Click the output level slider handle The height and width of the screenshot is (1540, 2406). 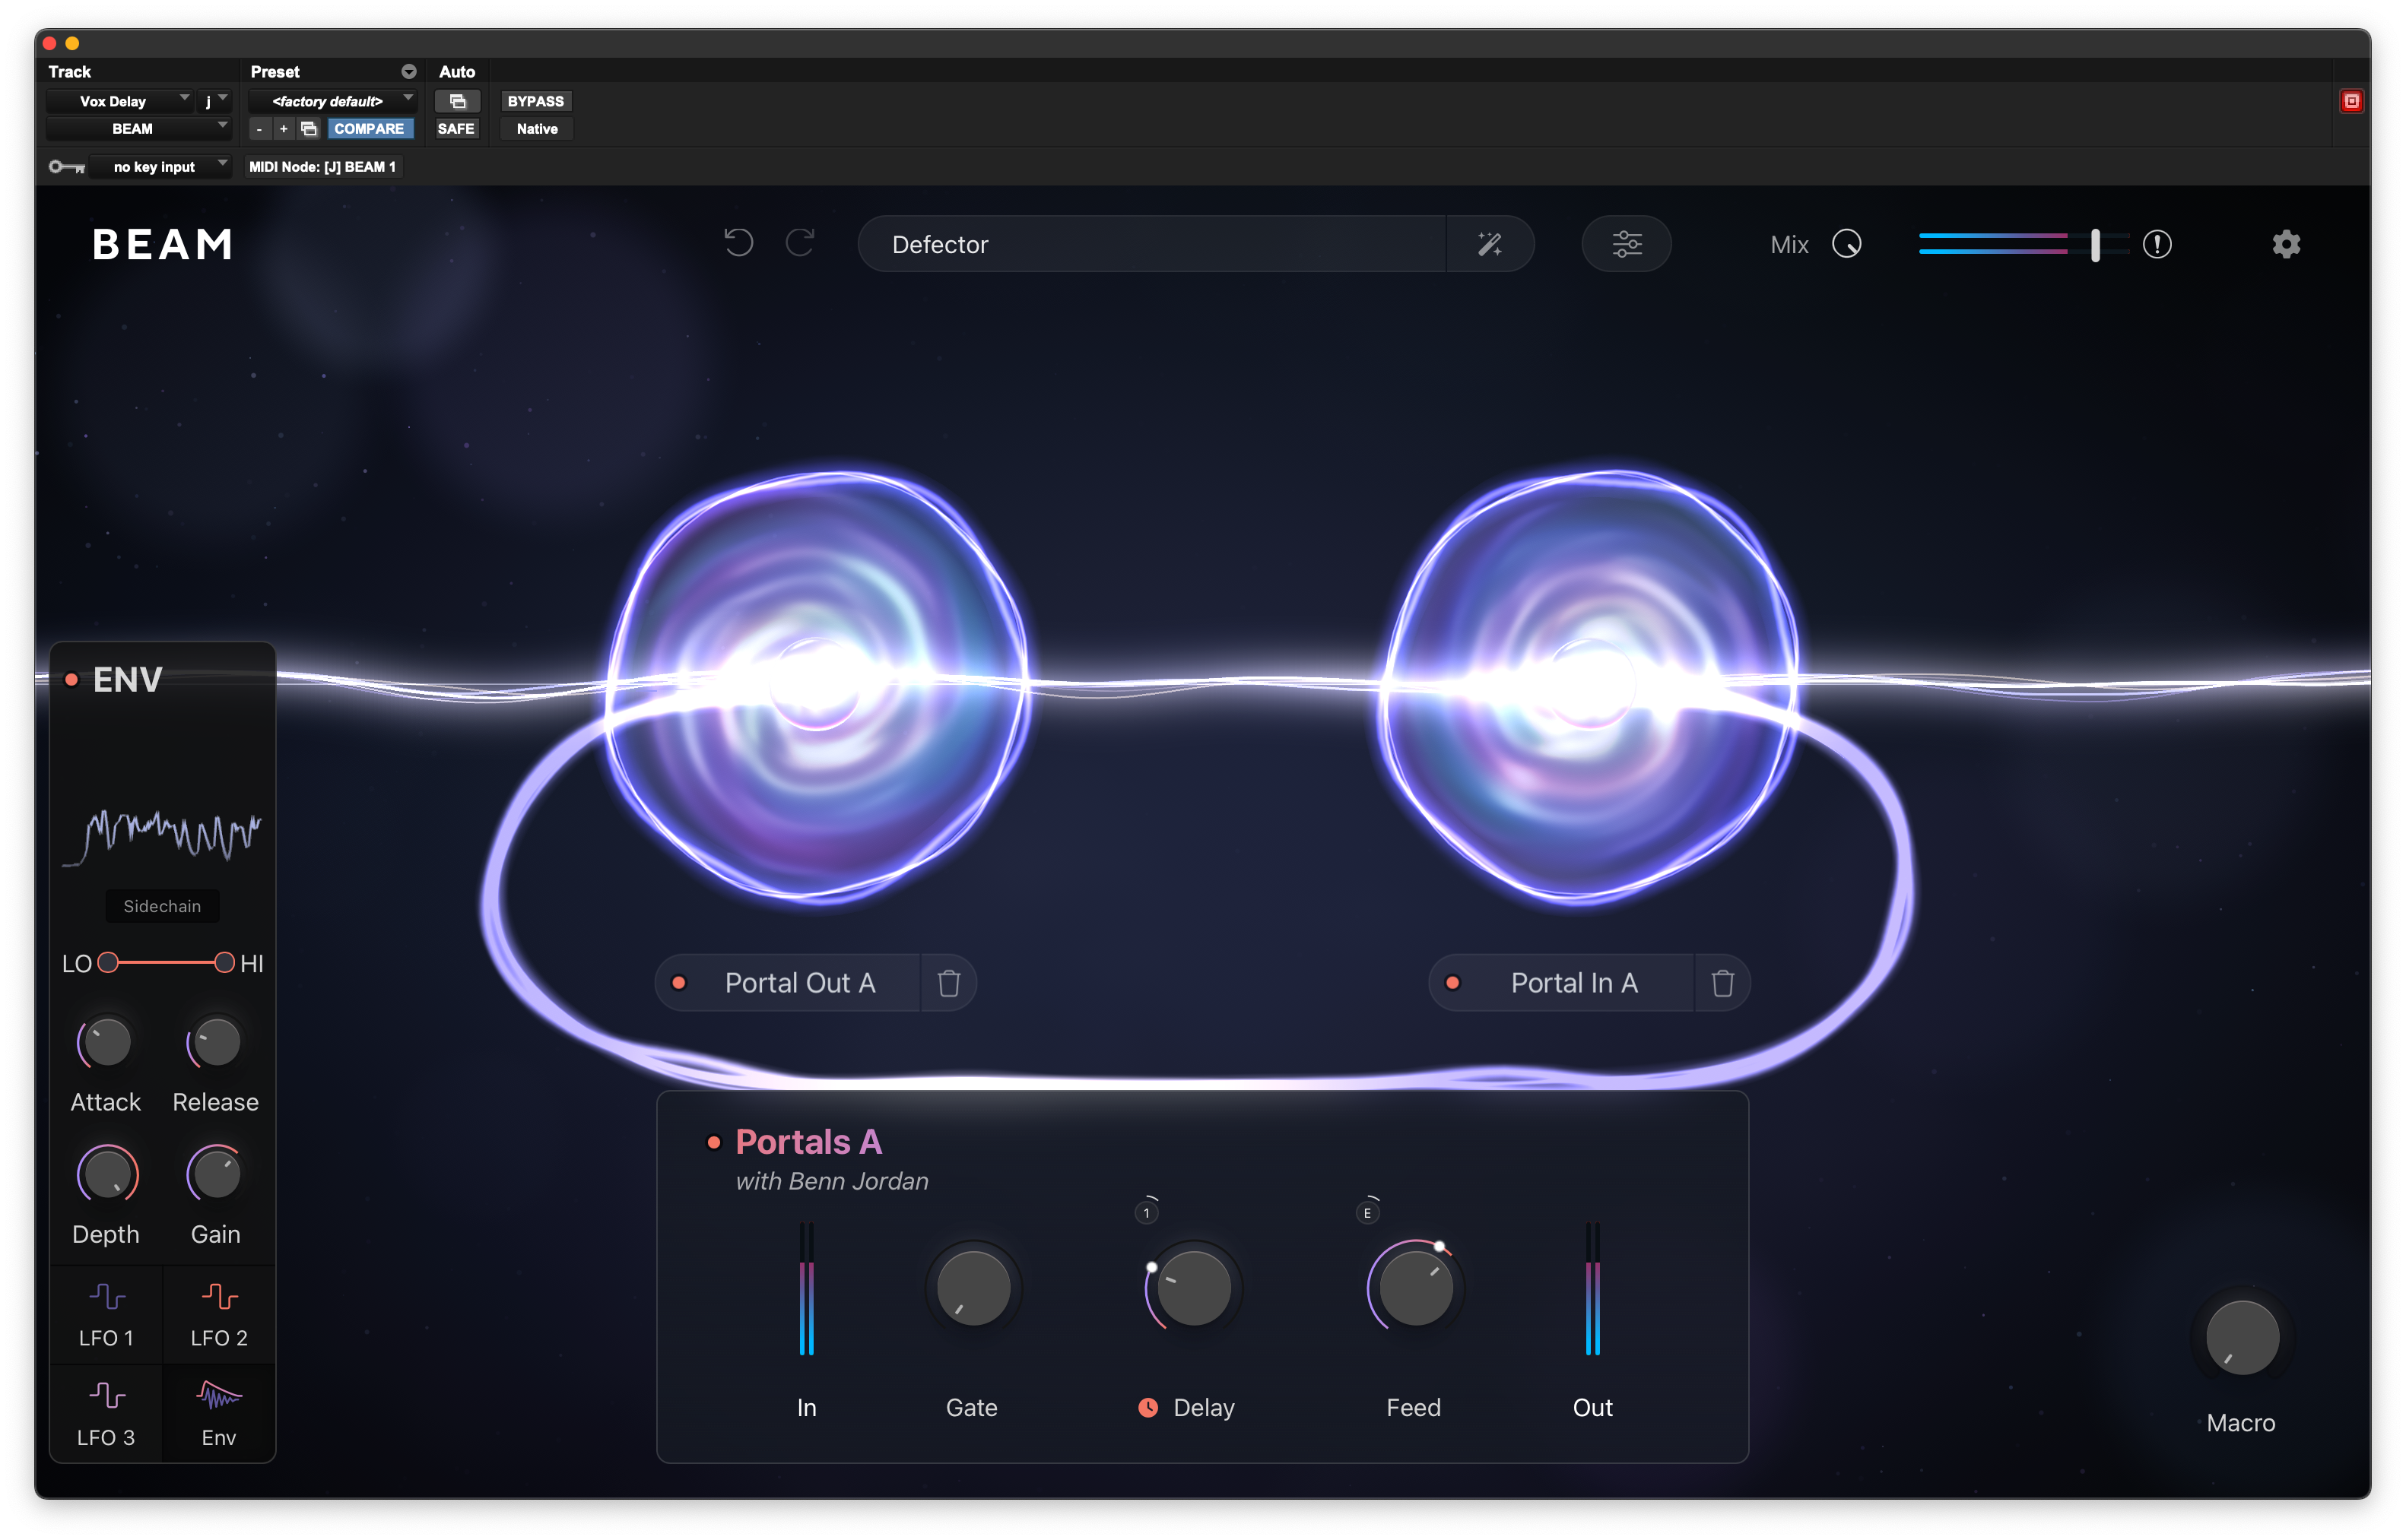[x=2095, y=244]
